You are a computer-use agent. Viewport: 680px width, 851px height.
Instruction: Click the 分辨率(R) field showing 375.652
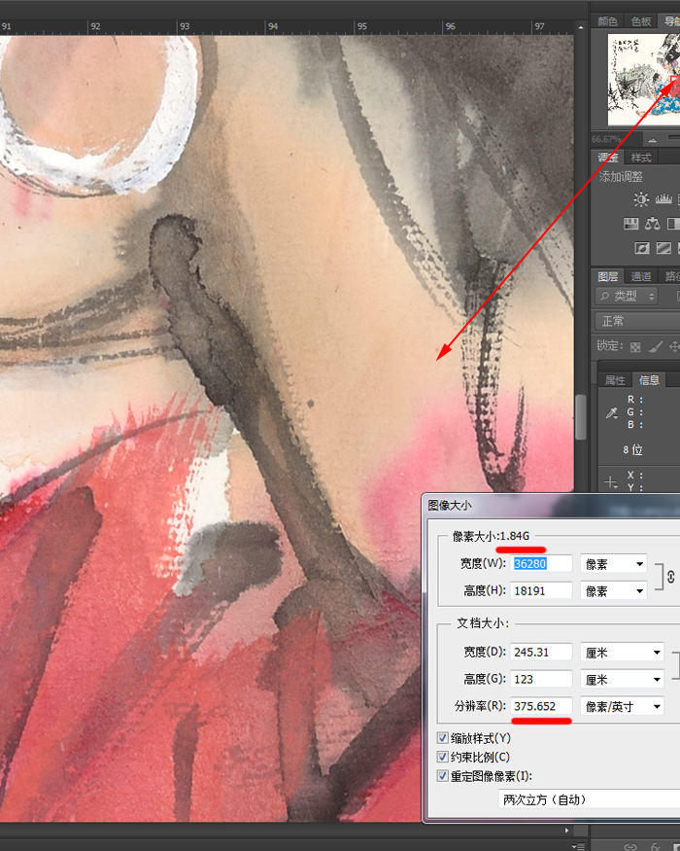tap(541, 706)
